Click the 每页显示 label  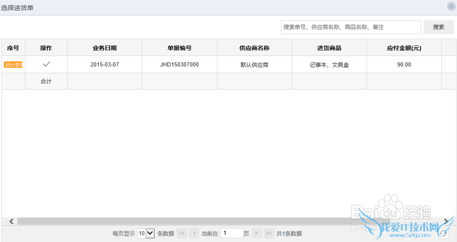tap(123, 234)
